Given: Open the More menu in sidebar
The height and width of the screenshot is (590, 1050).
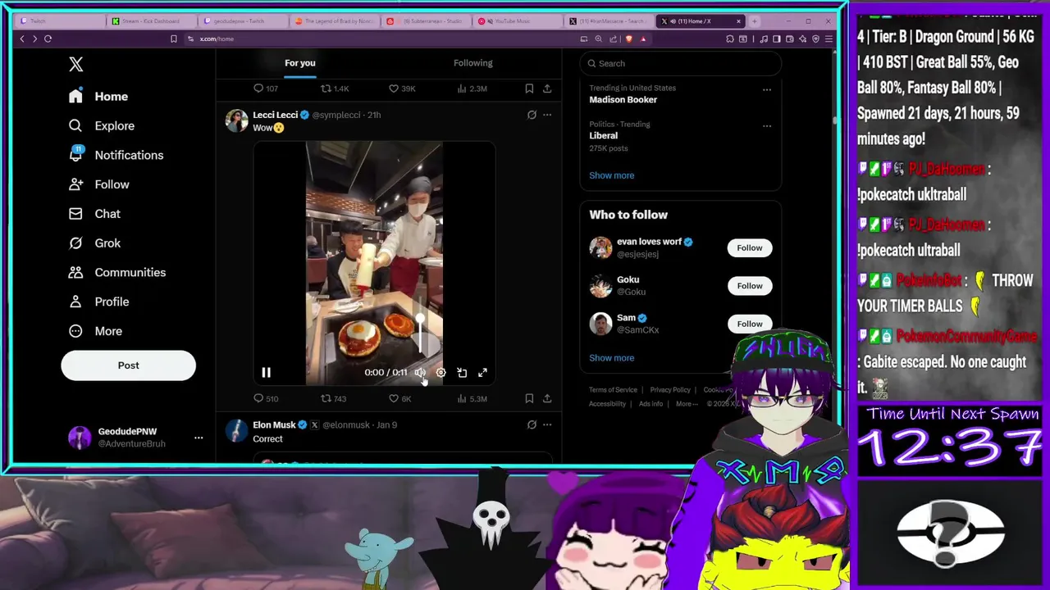Looking at the screenshot, I should (95, 331).
